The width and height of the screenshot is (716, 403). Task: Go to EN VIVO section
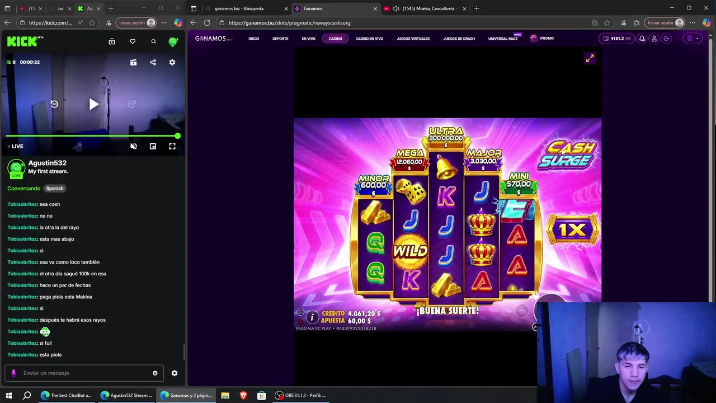tap(309, 39)
